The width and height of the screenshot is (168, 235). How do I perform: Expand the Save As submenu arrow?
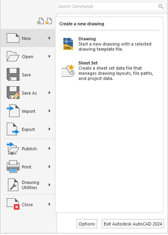point(49,93)
